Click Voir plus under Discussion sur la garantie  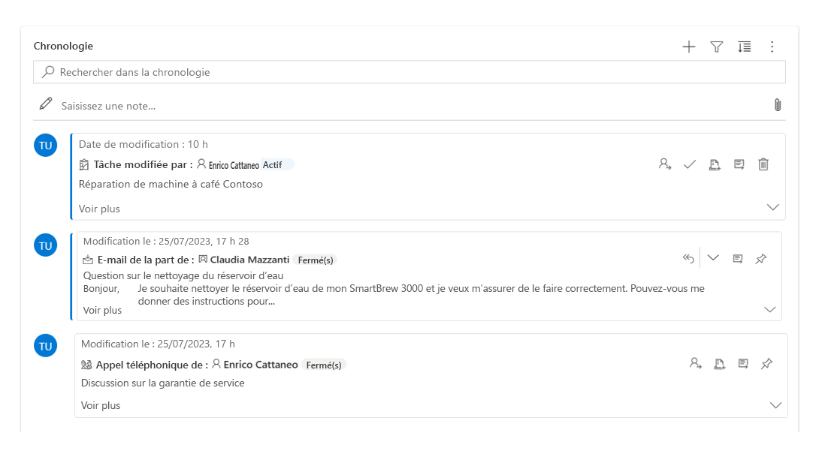point(100,405)
